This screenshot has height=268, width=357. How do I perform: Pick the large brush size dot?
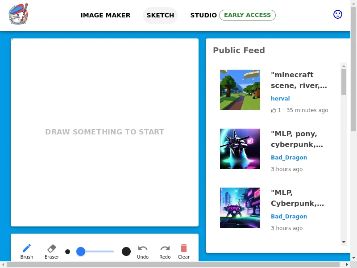tap(126, 251)
